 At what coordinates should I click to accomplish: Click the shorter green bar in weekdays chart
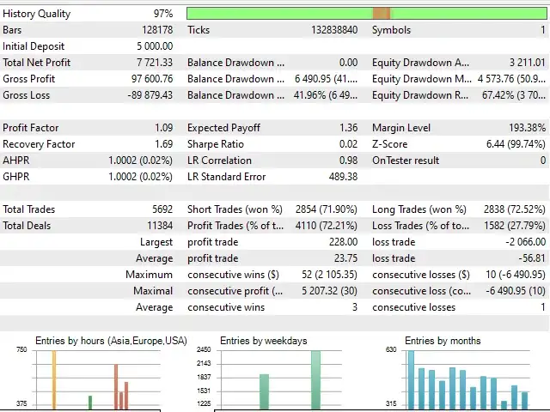point(265,391)
